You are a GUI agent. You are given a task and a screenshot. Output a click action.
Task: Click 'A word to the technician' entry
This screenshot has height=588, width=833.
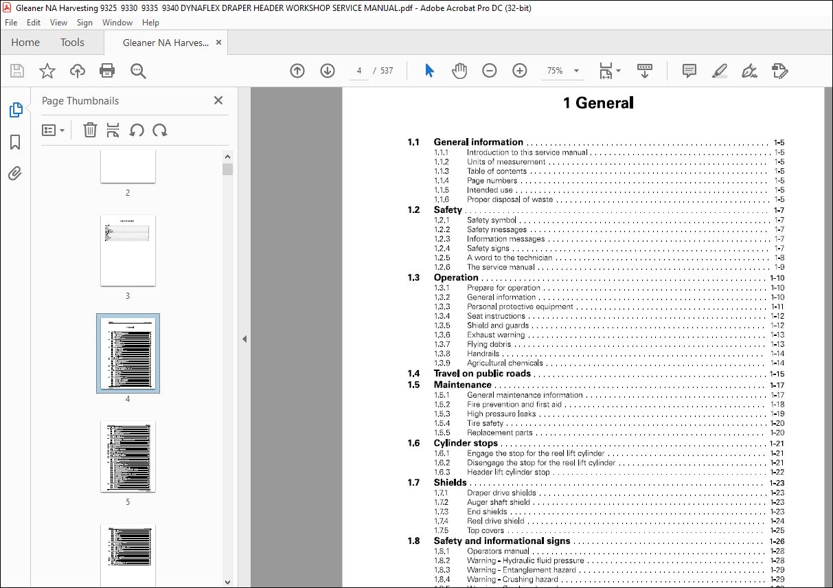[510, 258]
